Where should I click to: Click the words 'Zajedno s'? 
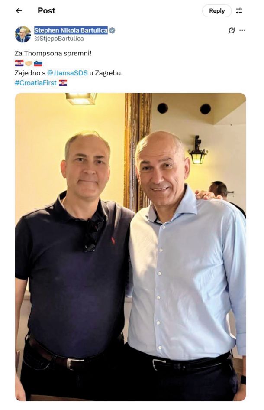click(30, 73)
